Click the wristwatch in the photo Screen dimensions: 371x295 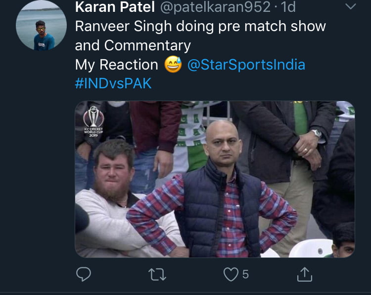(x=317, y=133)
